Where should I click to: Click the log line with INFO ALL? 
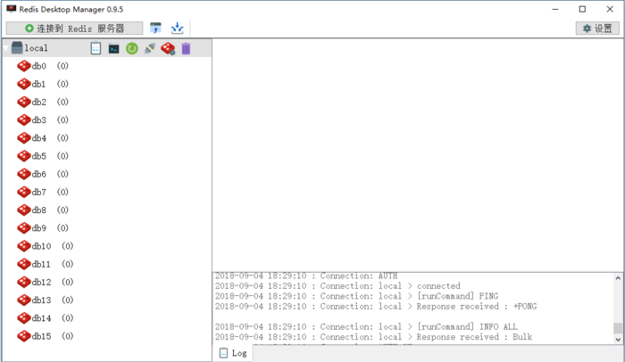point(366,327)
